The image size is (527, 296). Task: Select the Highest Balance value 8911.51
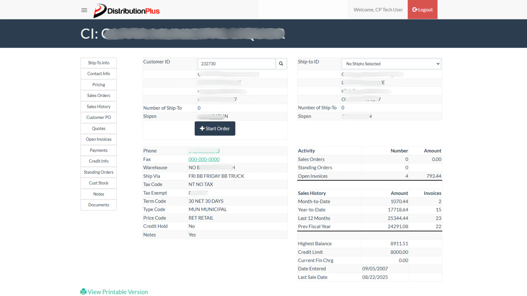399,244
